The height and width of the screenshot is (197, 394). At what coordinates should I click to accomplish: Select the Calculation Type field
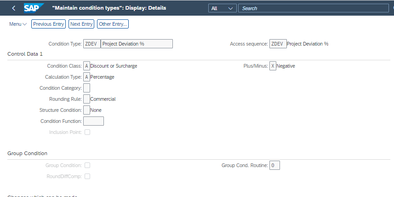(x=87, y=77)
